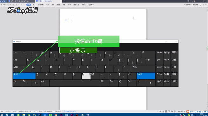Screen dimensions: 208x116
Task: Expand the ribbon collapse chevron at top right
Action: click(206, 5)
